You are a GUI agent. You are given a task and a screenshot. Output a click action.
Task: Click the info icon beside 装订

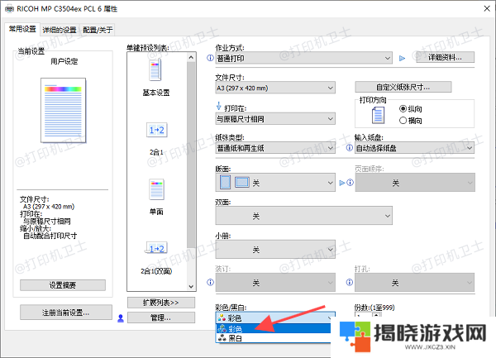point(210,282)
